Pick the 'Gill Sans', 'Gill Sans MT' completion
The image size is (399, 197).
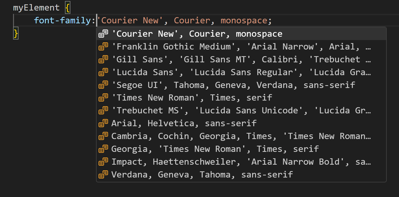241,59
